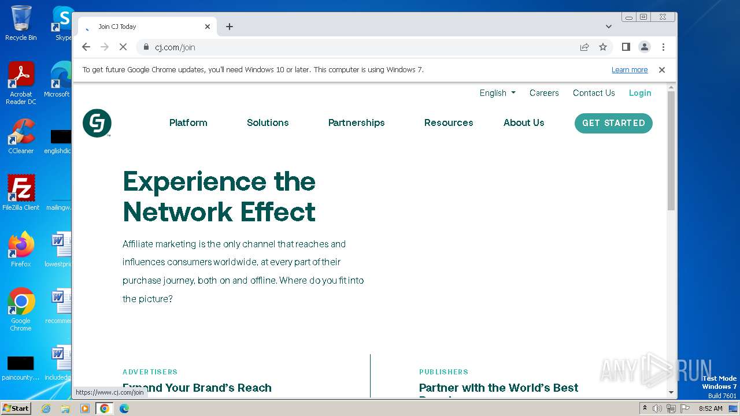Click the Login link

tap(640, 93)
